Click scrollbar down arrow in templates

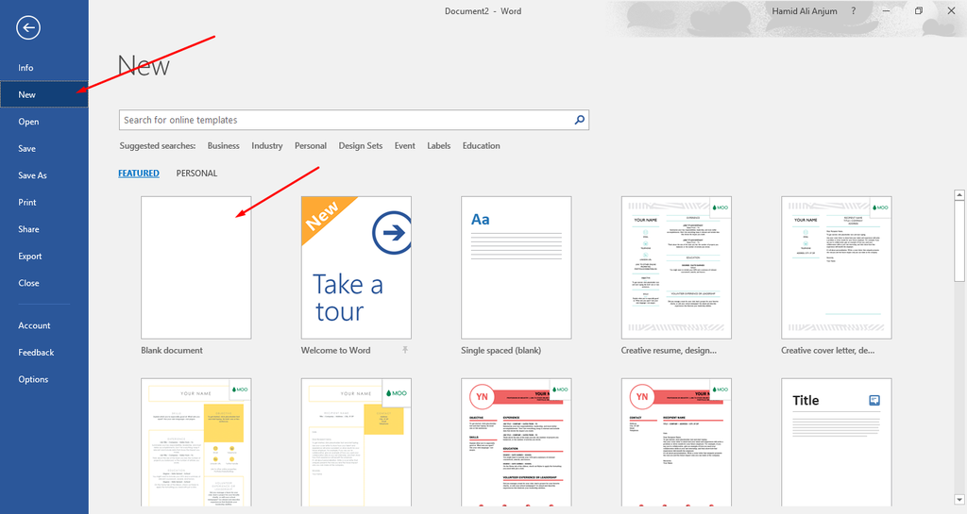tap(959, 499)
